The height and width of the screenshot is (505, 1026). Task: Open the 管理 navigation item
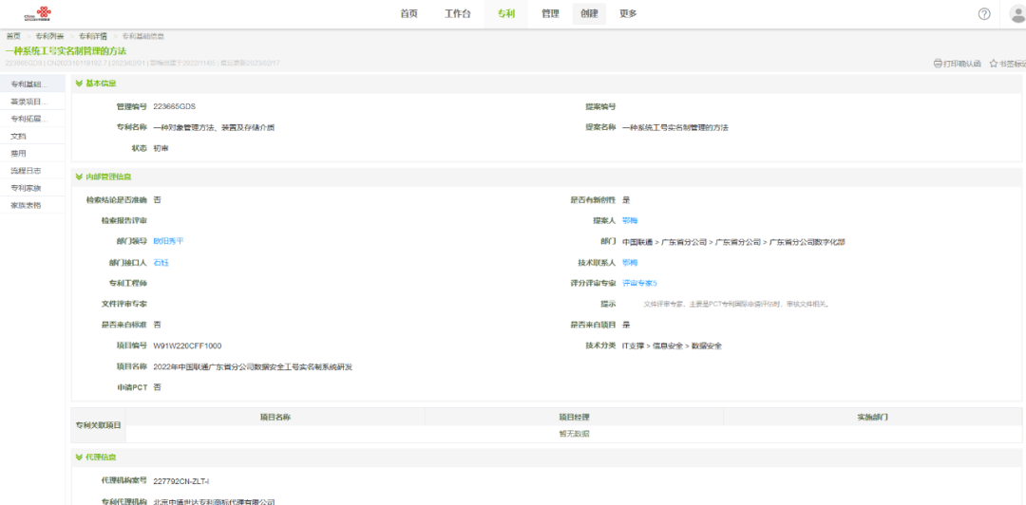click(550, 13)
